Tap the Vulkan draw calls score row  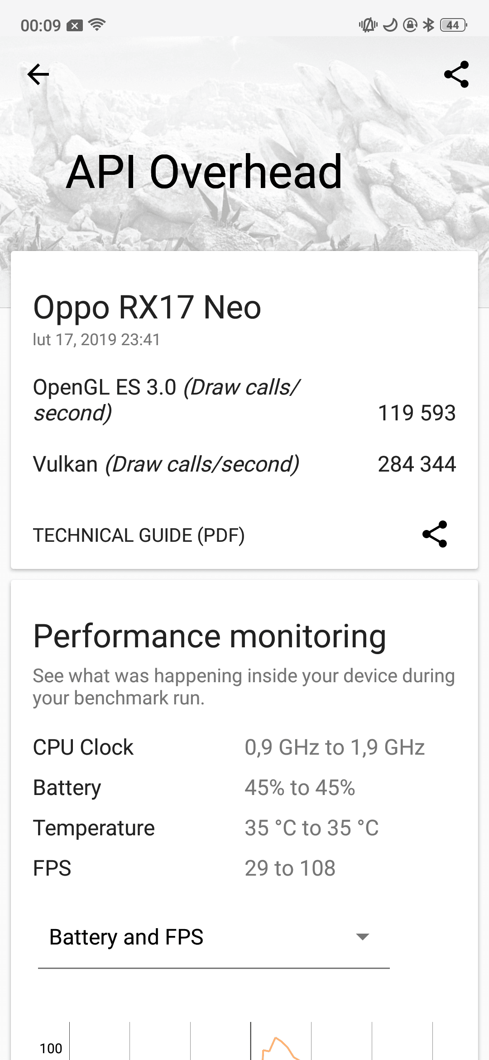point(244,464)
